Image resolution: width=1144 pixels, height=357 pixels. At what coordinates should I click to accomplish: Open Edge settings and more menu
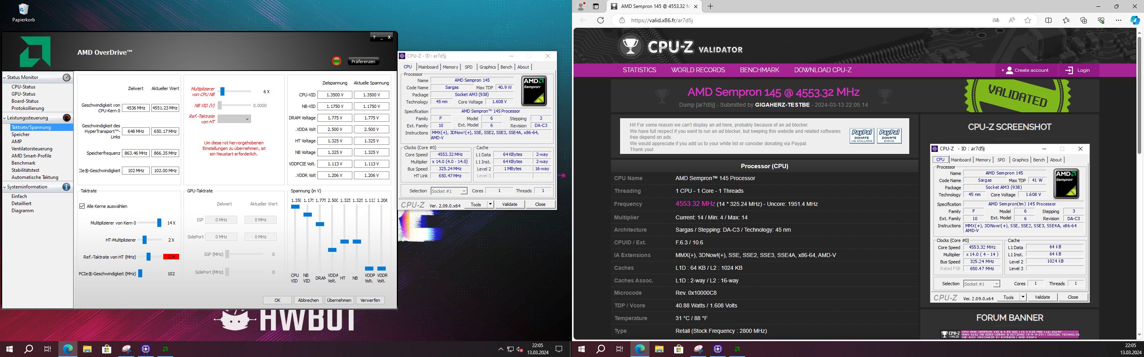1119,20
